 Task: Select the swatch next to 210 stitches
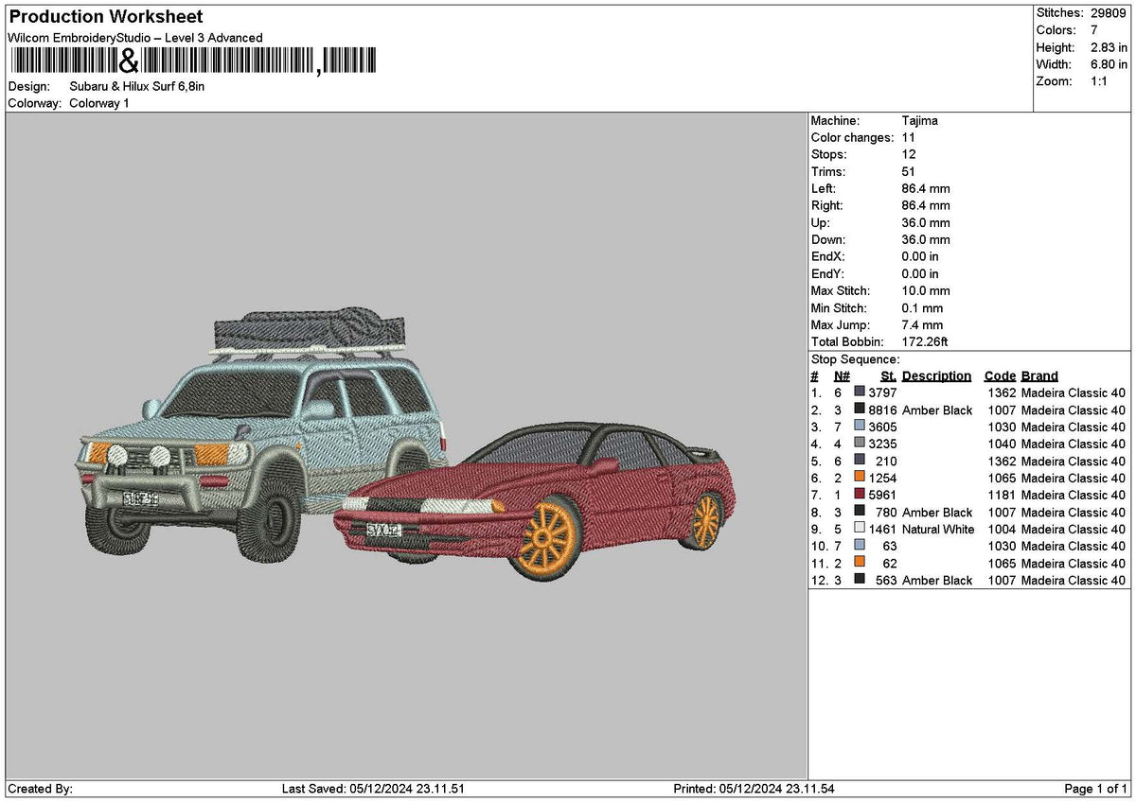pyautogui.click(x=860, y=460)
